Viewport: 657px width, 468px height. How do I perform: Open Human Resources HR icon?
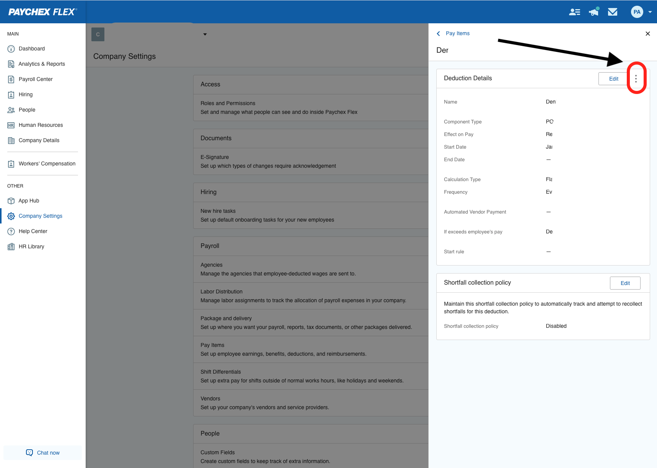pyautogui.click(x=11, y=125)
